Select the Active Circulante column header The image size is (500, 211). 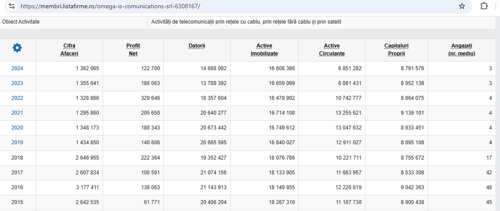tap(332, 50)
